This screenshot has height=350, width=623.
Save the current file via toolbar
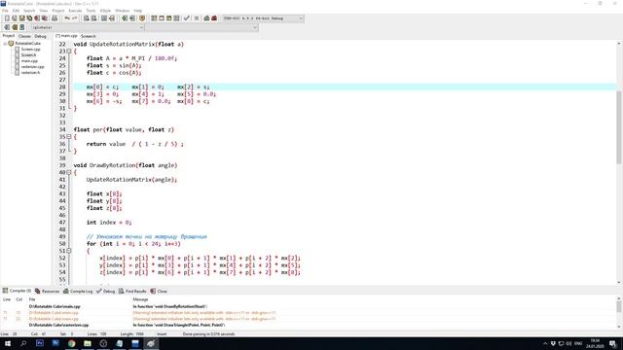click(21, 18)
